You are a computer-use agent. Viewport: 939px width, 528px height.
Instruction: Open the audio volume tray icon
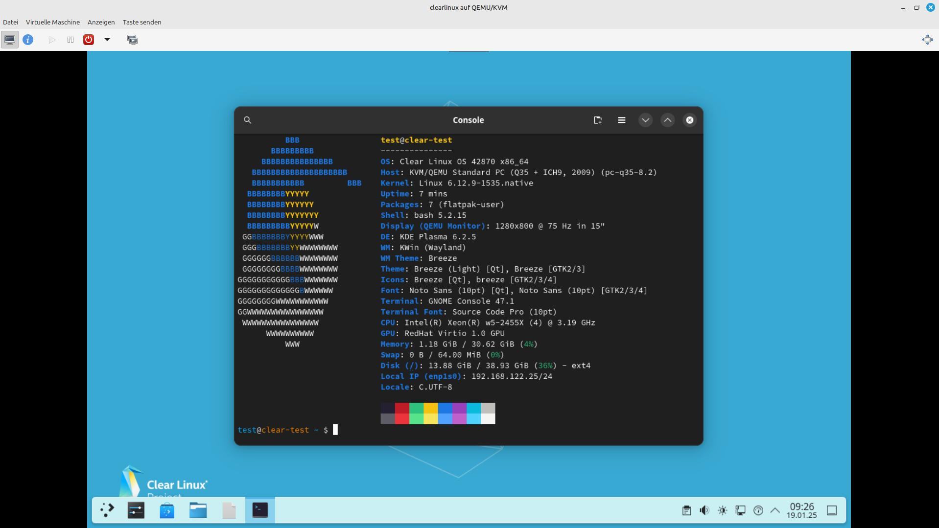pyautogui.click(x=704, y=510)
